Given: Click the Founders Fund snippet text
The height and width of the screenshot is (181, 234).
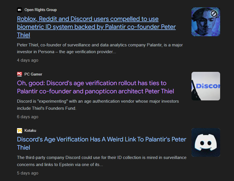Looking at the screenshot, I should pos(98,105).
